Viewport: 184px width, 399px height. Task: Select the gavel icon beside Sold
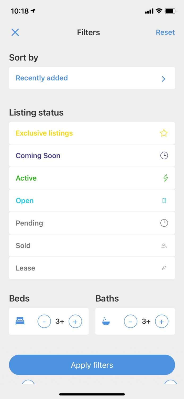pos(164,246)
